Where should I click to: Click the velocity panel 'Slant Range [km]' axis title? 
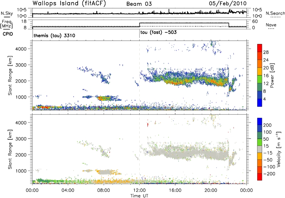(x=10, y=149)
